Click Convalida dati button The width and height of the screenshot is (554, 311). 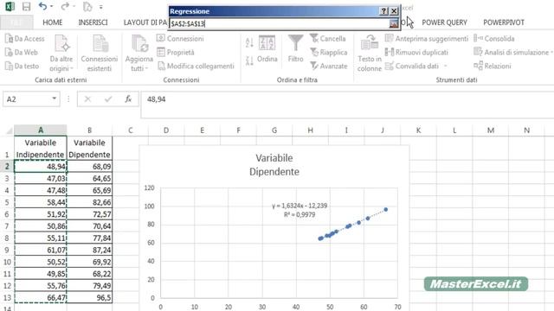pyautogui.click(x=412, y=66)
